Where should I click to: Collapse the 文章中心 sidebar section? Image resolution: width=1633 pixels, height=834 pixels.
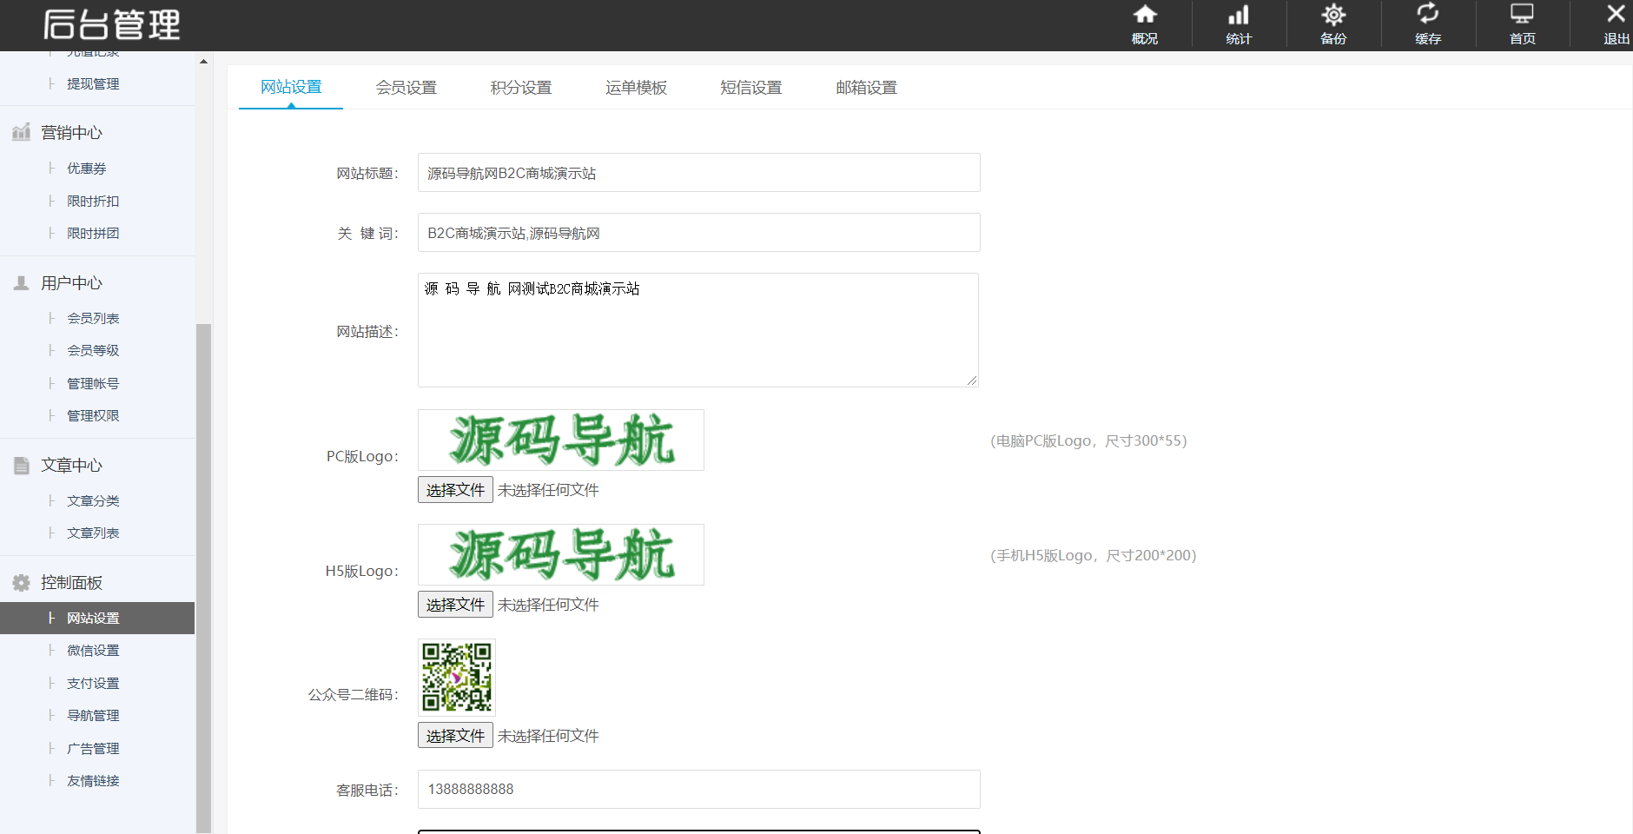coord(71,466)
